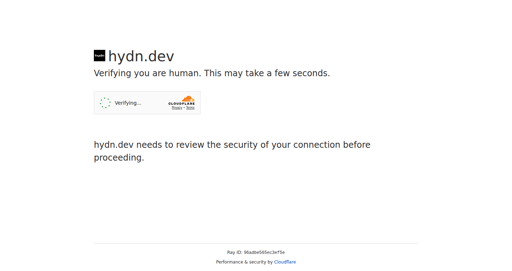Click the Ray ID value 96adbe565ec3ef5e
Image resolution: width=512 pixels, height=271 pixels.
[264, 252]
